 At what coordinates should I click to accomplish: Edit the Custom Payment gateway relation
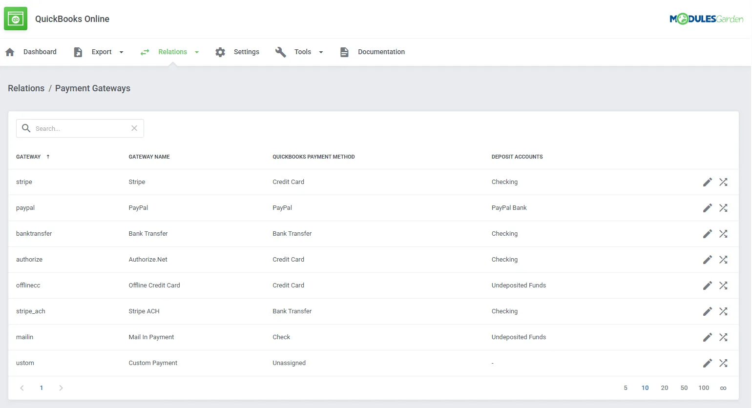tap(708, 363)
